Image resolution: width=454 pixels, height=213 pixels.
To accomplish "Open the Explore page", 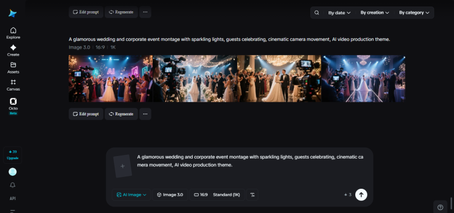I will pos(13,33).
